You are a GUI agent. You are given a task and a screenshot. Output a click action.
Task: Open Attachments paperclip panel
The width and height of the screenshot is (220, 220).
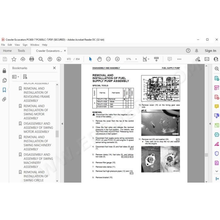click(x=4, y=99)
